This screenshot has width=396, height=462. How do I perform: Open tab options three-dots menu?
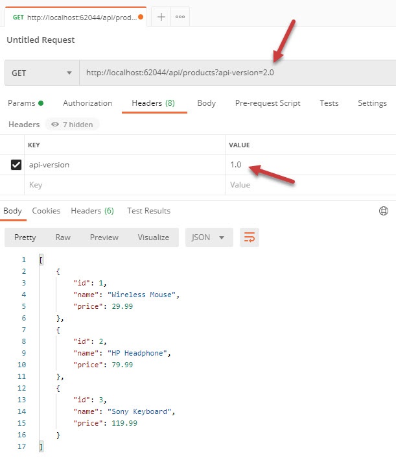click(x=180, y=17)
